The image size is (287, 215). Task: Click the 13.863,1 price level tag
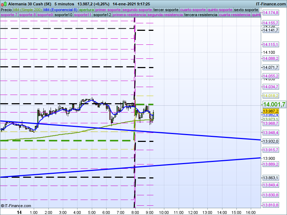(270, 178)
